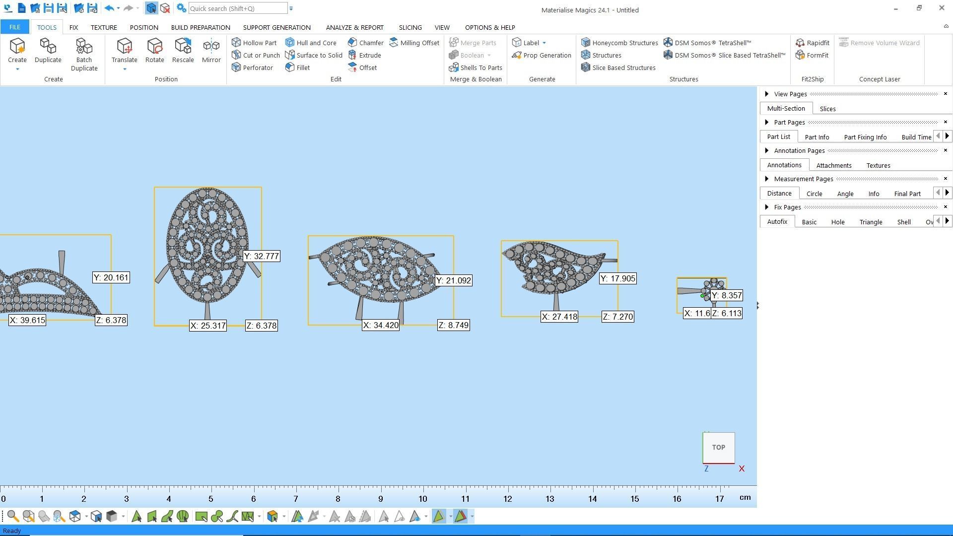
Task: Click the Quick search input field
Action: [x=237, y=8]
